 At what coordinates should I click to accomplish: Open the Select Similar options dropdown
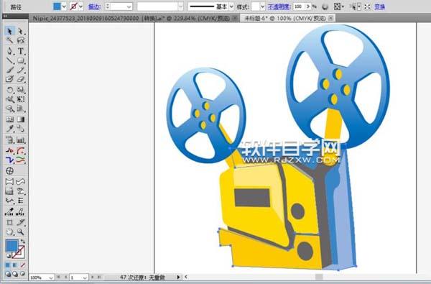click(x=359, y=6)
